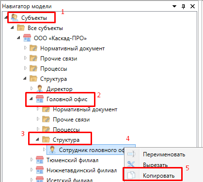Viewport: 203px width, 182px height.
Task: Collapse Структура under ООО «Каскад-ПРО»
Action: pyautogui.click(x=25, y=78)
